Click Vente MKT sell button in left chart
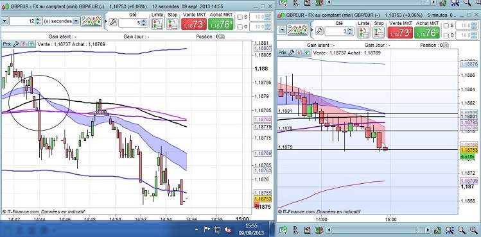This screenshot has width=481, height=237. pyautogui.click(x=194, y=24)
